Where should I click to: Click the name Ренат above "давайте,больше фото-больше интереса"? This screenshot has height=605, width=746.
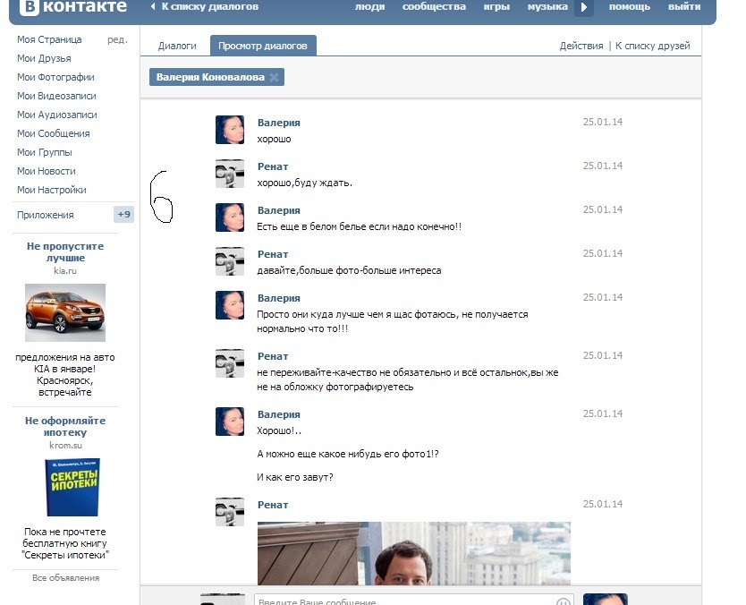pyautogui.click(x=273, y=254)
